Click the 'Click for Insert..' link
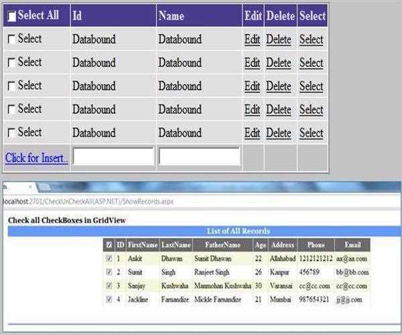 [36, 158]
